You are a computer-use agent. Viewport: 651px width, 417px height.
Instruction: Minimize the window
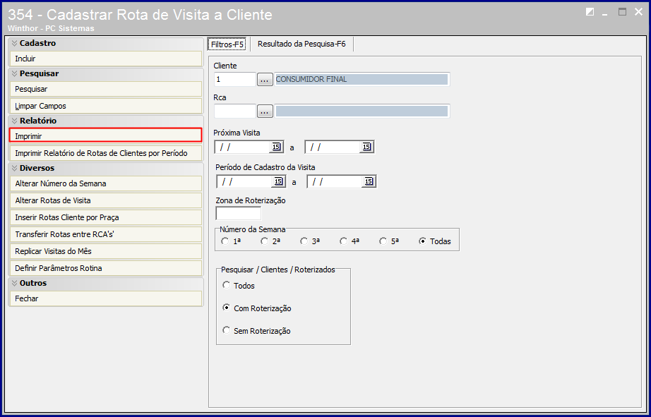605,13
